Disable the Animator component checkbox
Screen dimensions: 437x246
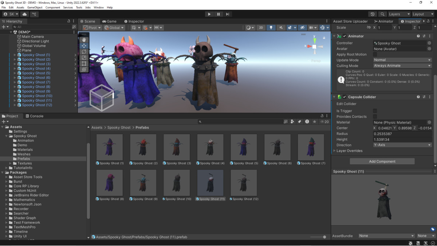[x=345, y=36]
